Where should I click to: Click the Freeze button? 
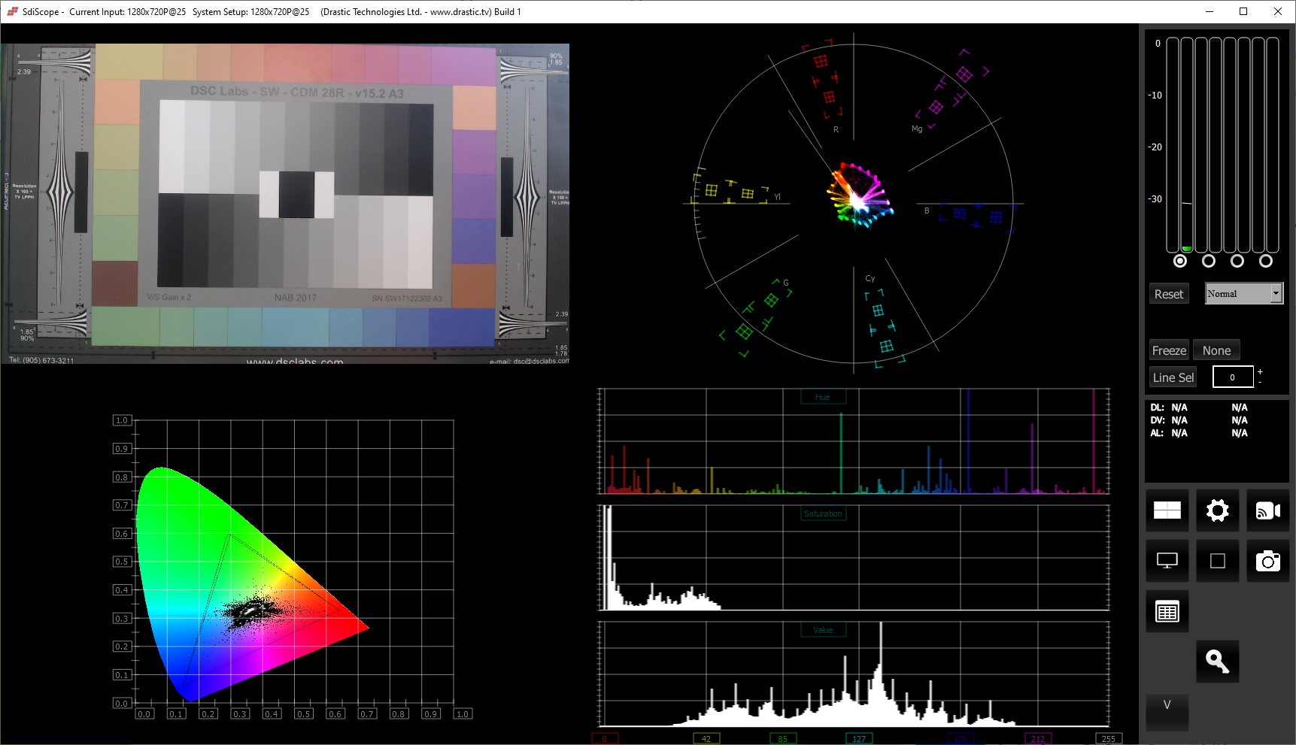click(x=1169, y=350)
